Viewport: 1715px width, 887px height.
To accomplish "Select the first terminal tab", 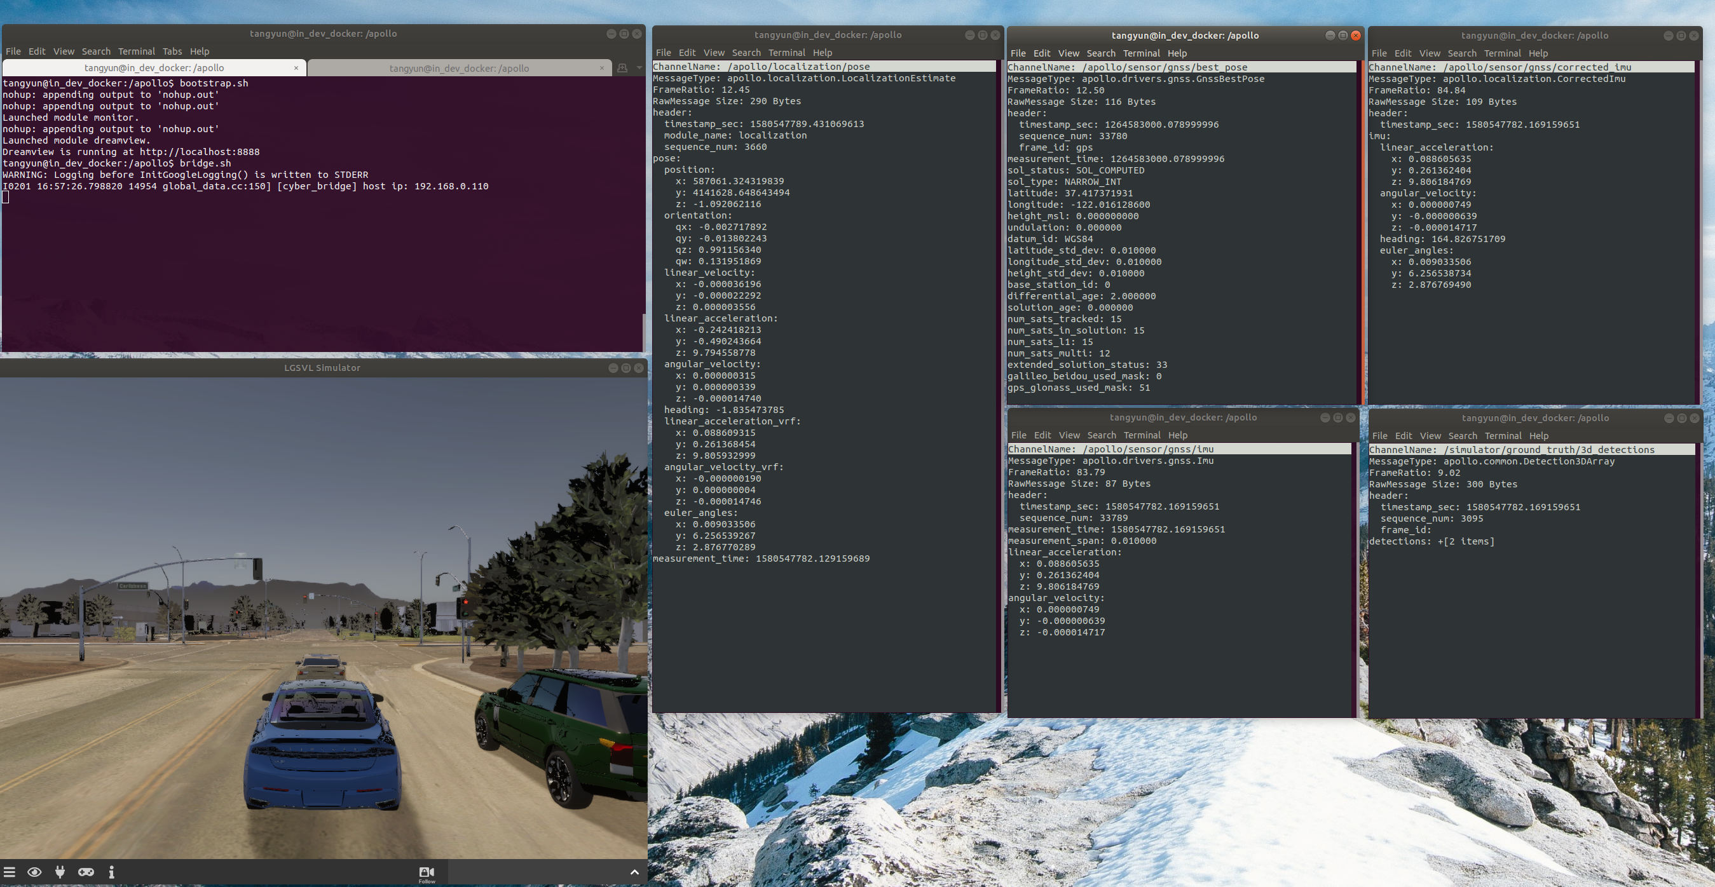I will pyautogui.click(x=154, y=68).
